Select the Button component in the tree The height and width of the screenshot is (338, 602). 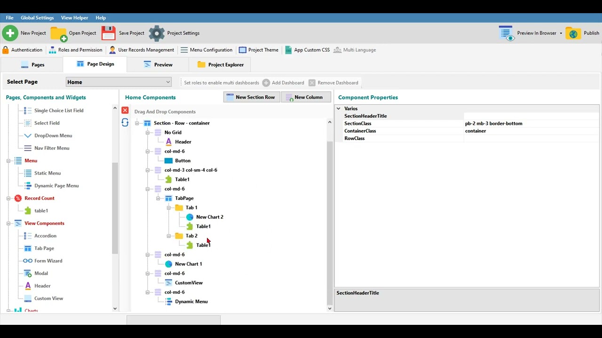(182, 161)
